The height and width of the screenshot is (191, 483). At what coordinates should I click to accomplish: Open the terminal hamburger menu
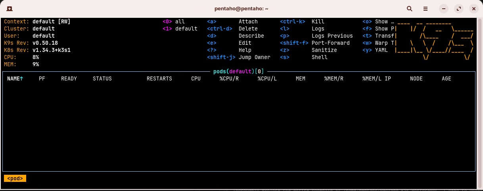pos(425,8)
